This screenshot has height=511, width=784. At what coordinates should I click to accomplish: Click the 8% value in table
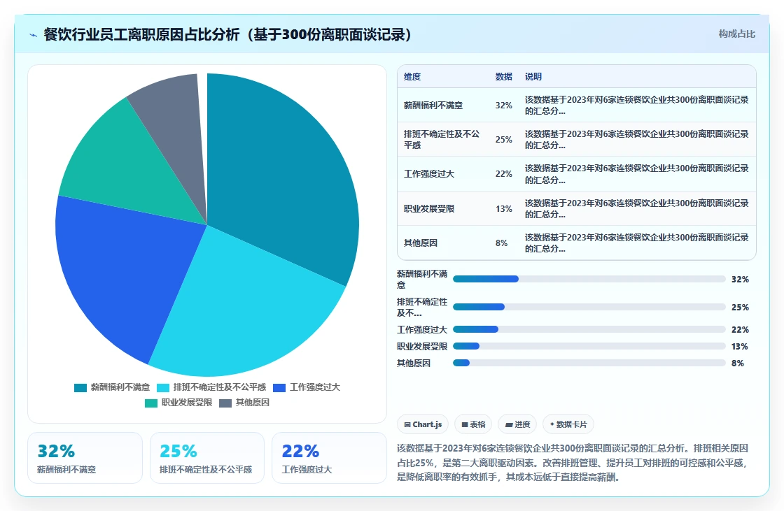[x=501, y=243]
